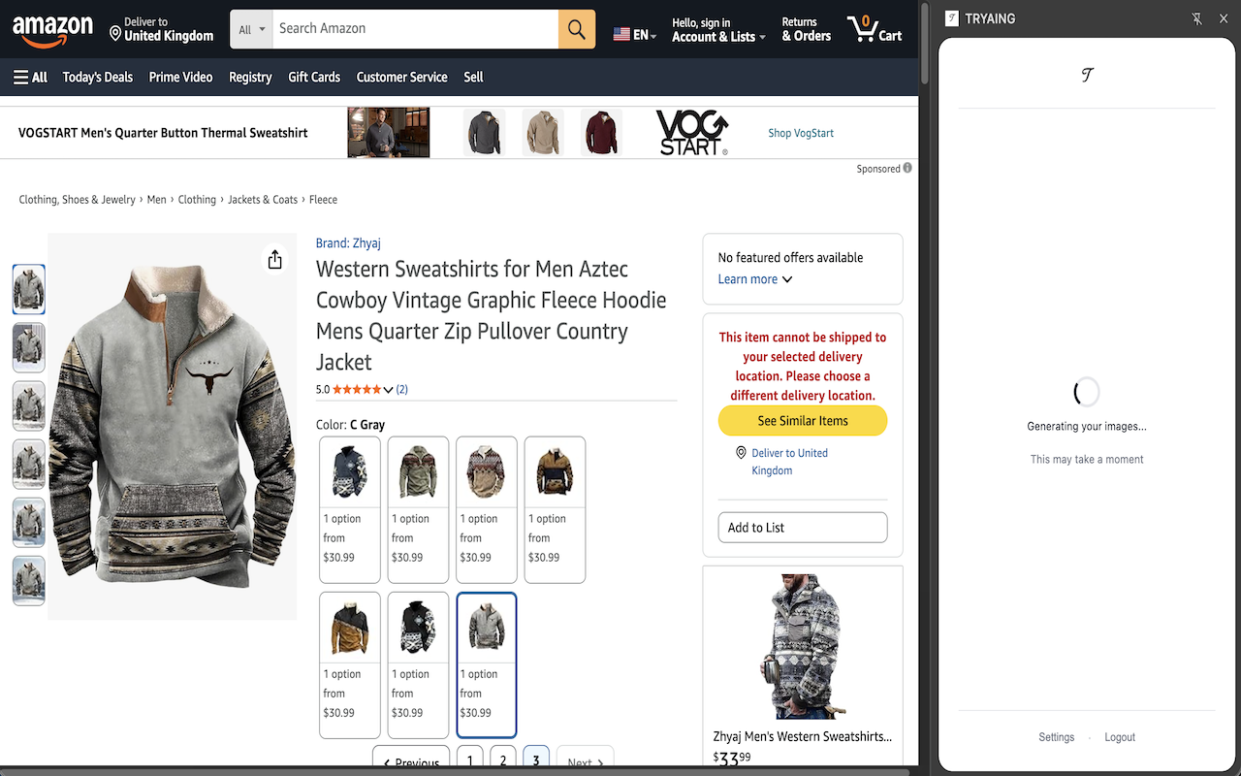The width and height of the screenshot is (1241, 776).
Task: Click the image generation progress spinner
Action: pos(1086,392)
